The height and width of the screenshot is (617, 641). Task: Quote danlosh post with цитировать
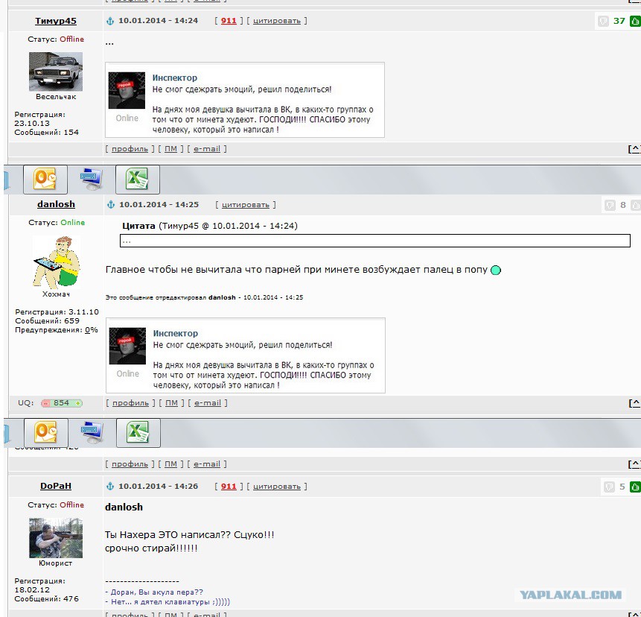tap(245, 205)
